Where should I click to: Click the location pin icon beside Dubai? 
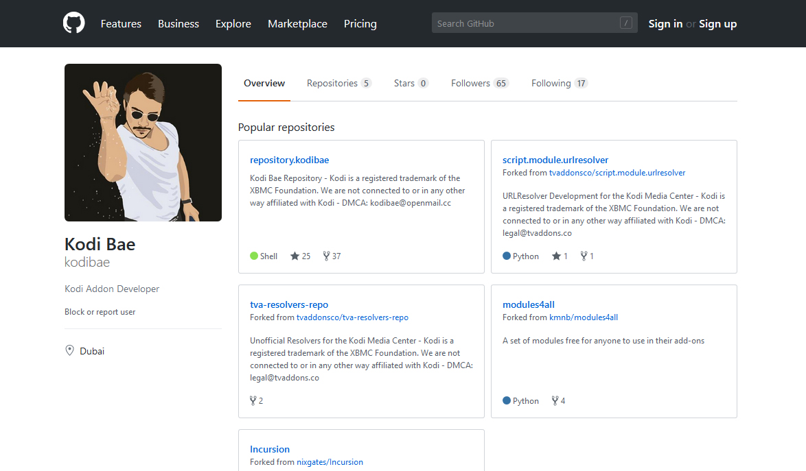pyautogui.click(x=69, y=350)
